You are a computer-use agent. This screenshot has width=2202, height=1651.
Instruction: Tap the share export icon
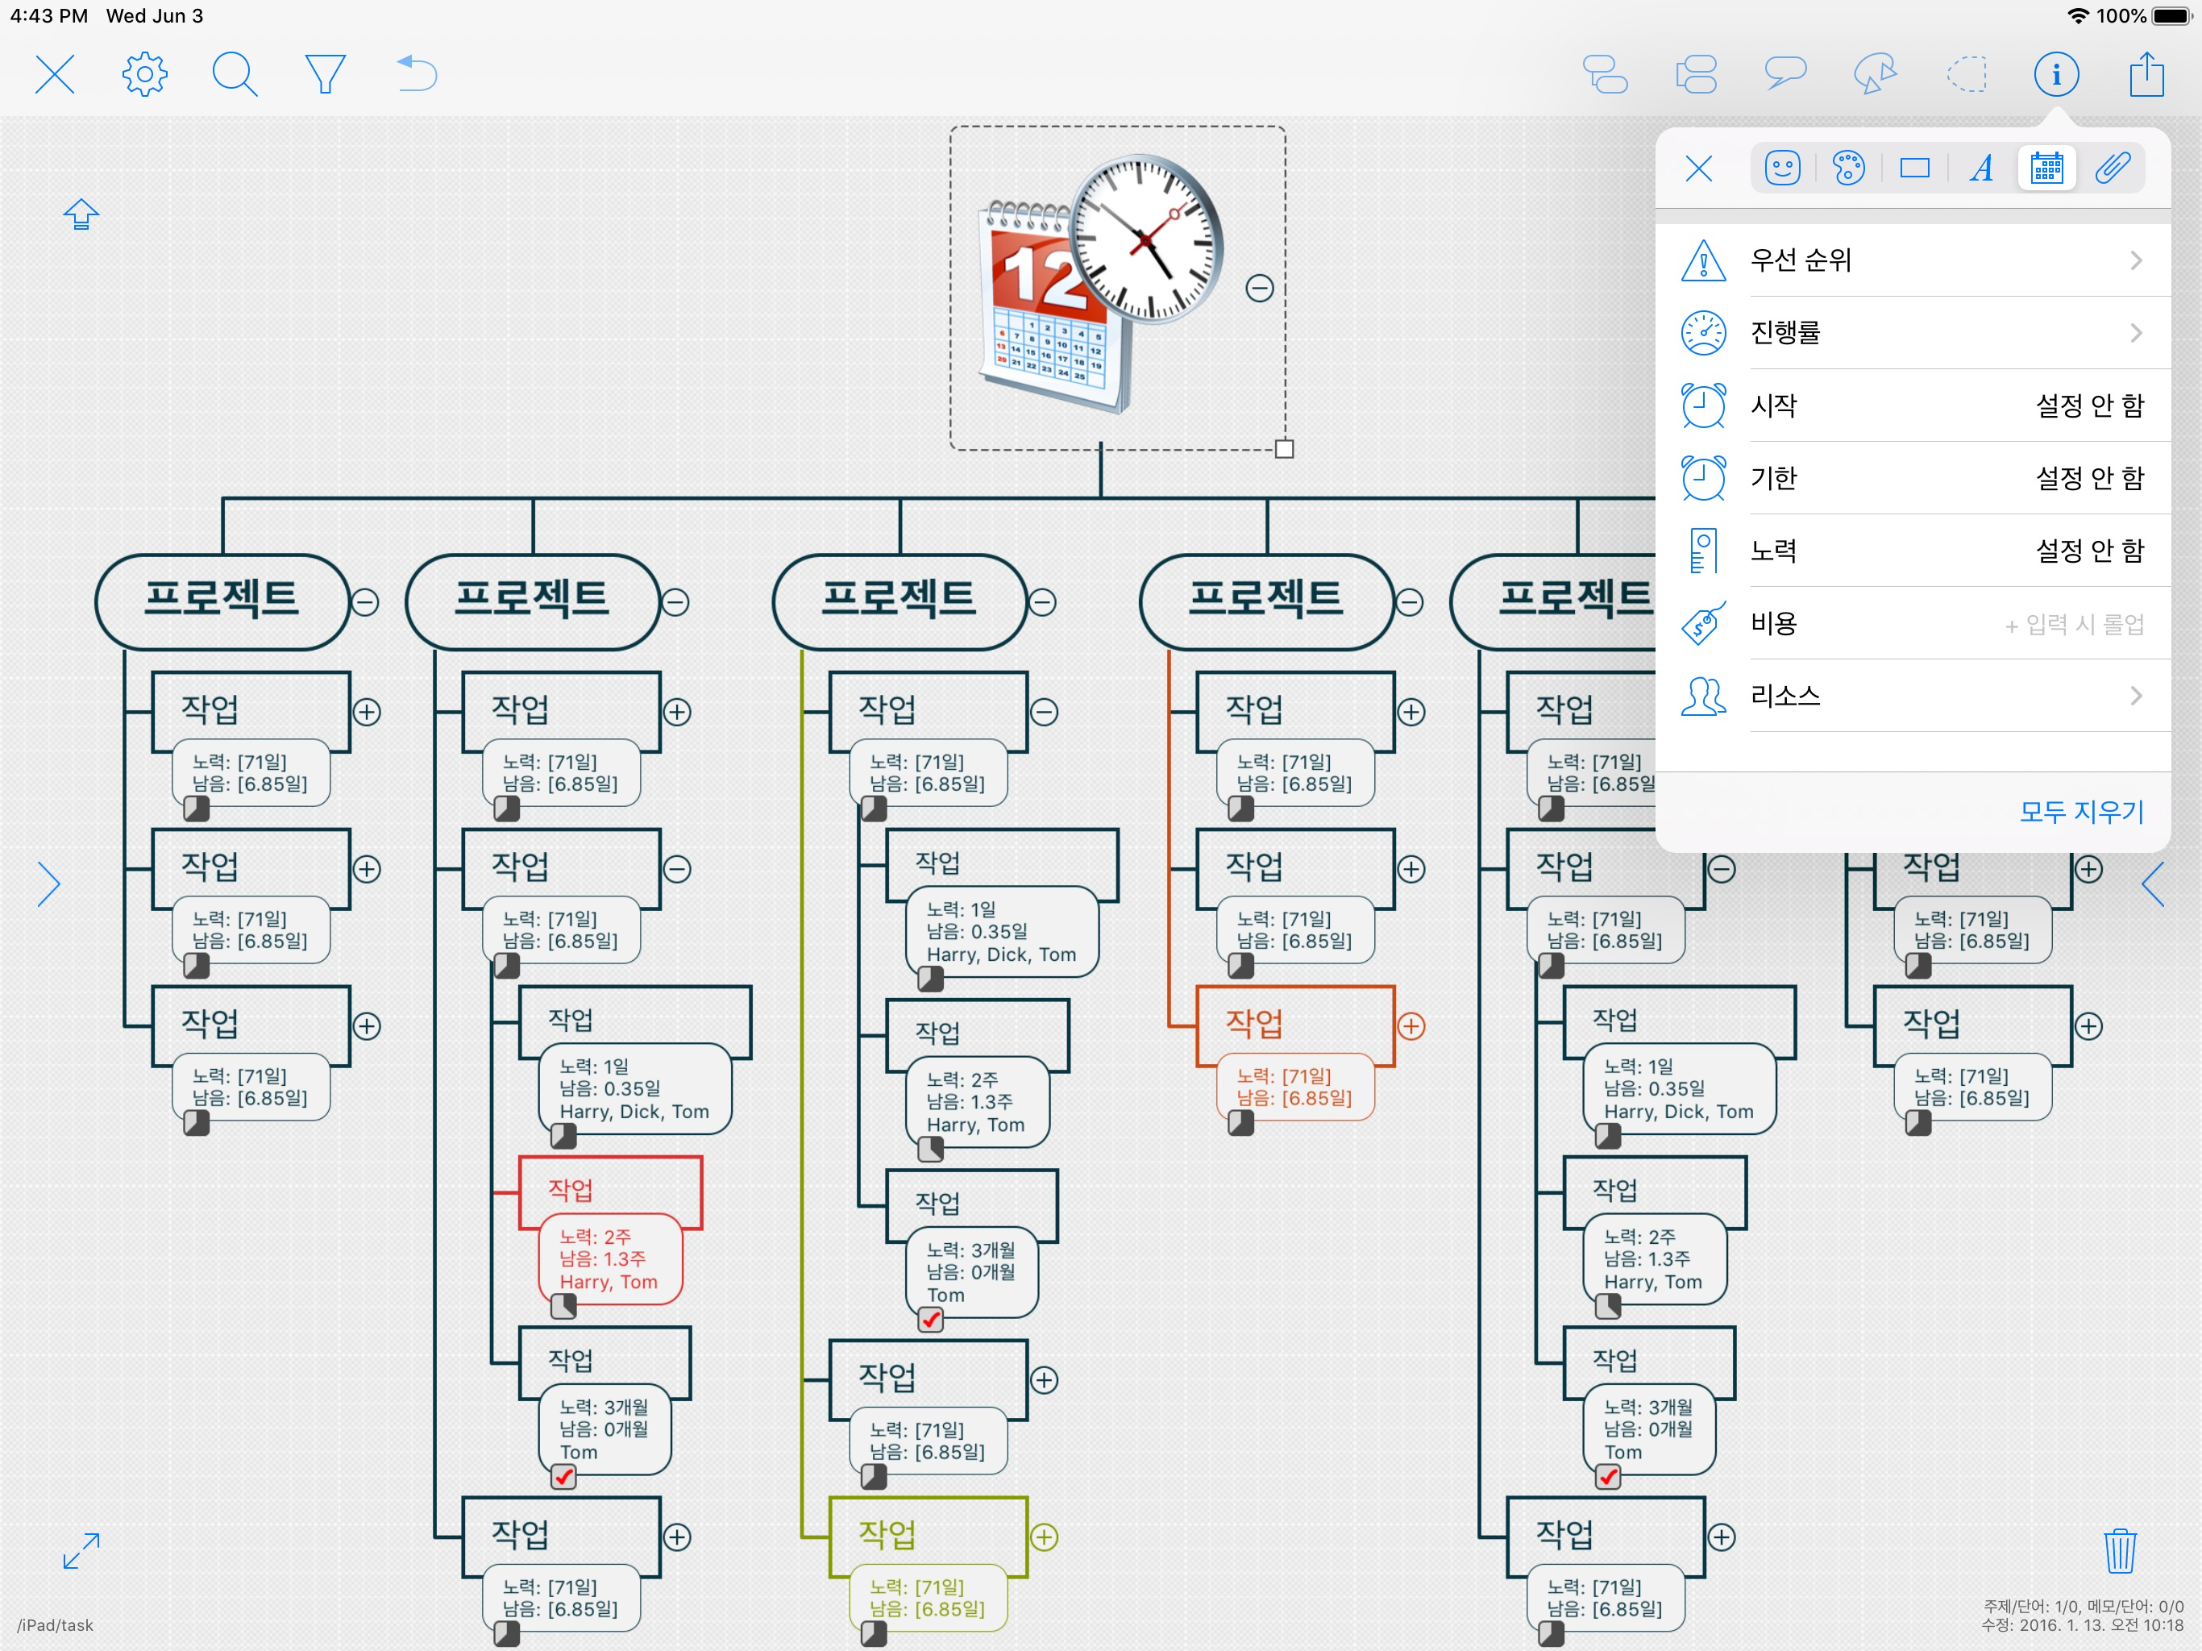pos(2146,75)
